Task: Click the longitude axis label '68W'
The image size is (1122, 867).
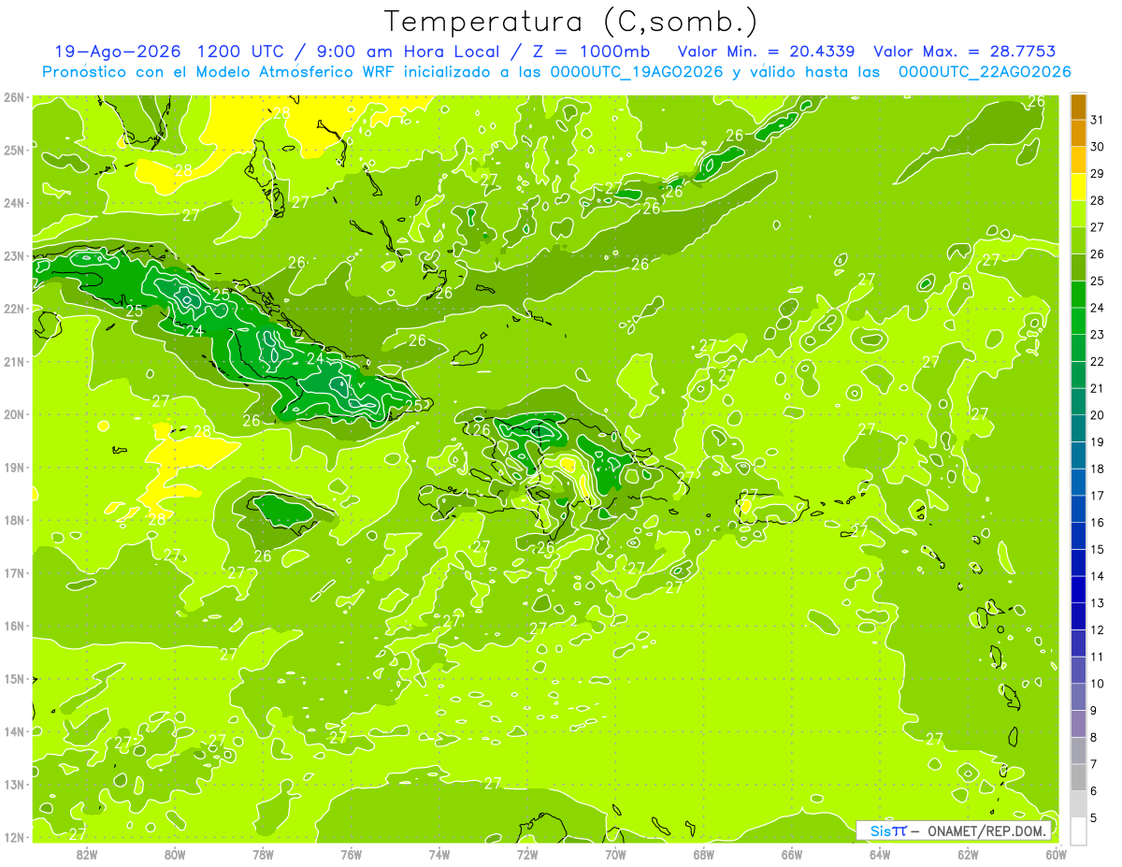Action: [704, 854]
